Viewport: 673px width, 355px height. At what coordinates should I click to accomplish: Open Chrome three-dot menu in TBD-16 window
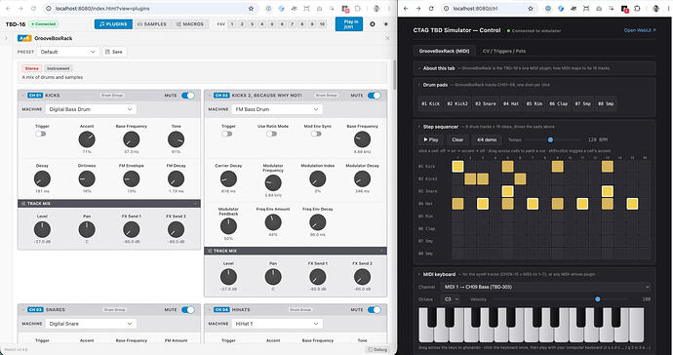(389, 8)
